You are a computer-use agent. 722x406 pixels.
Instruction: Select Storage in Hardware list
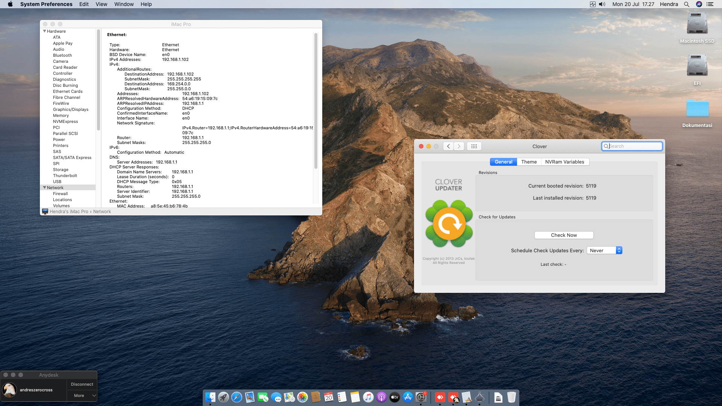61,170
